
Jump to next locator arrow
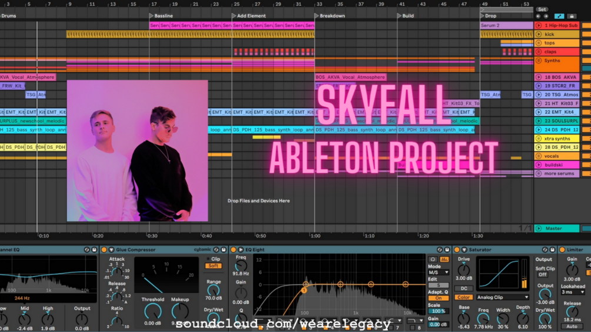(546, 16)
